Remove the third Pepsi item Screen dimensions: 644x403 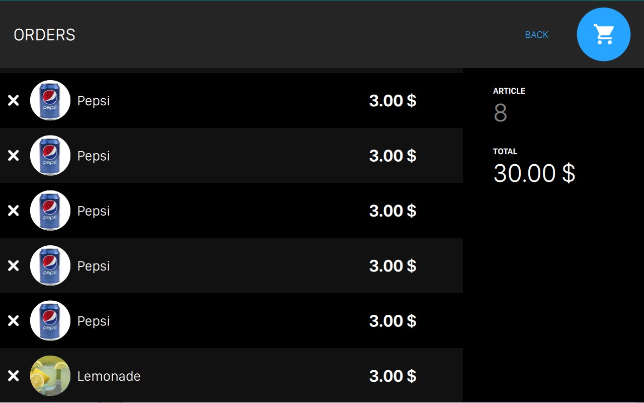[14, 211]
